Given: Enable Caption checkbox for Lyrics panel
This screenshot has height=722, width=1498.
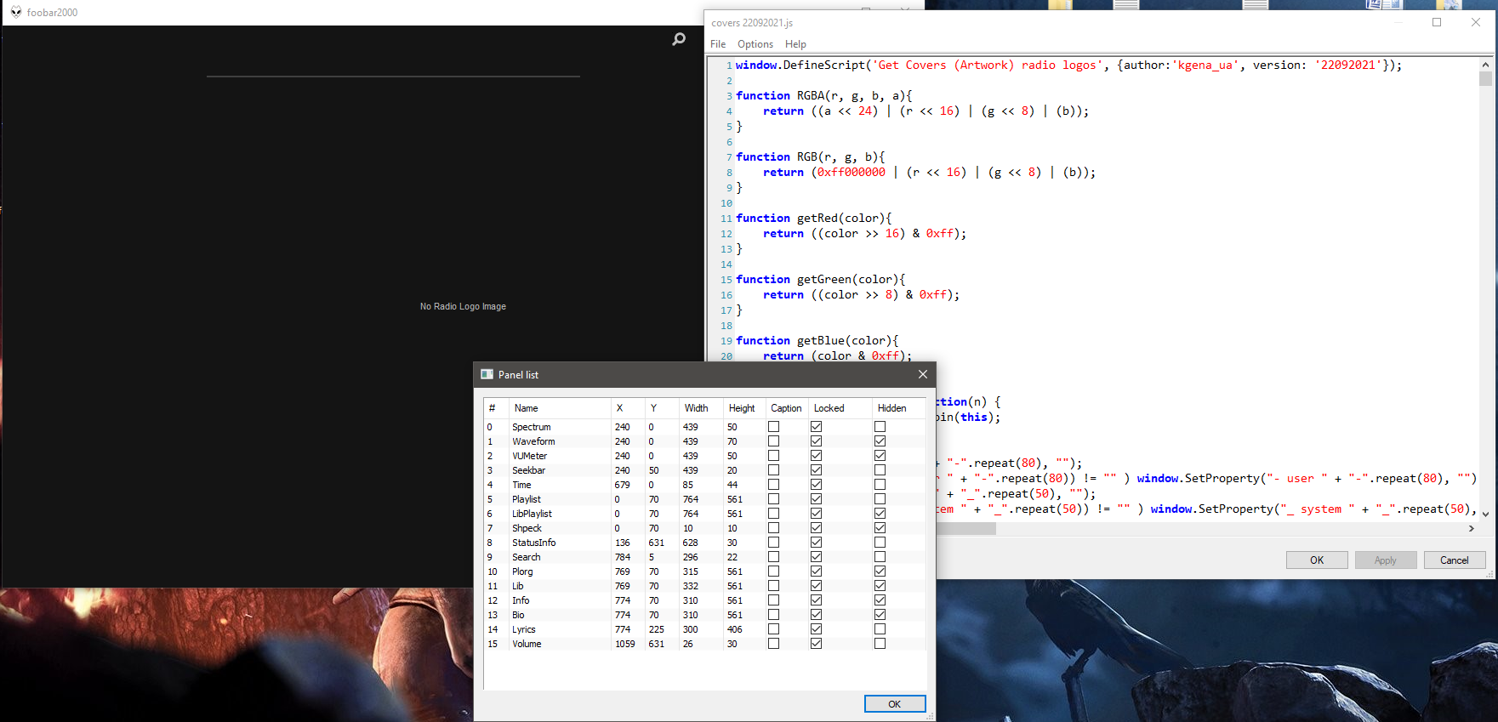Looking at the screenshot, I should (773, 629).
